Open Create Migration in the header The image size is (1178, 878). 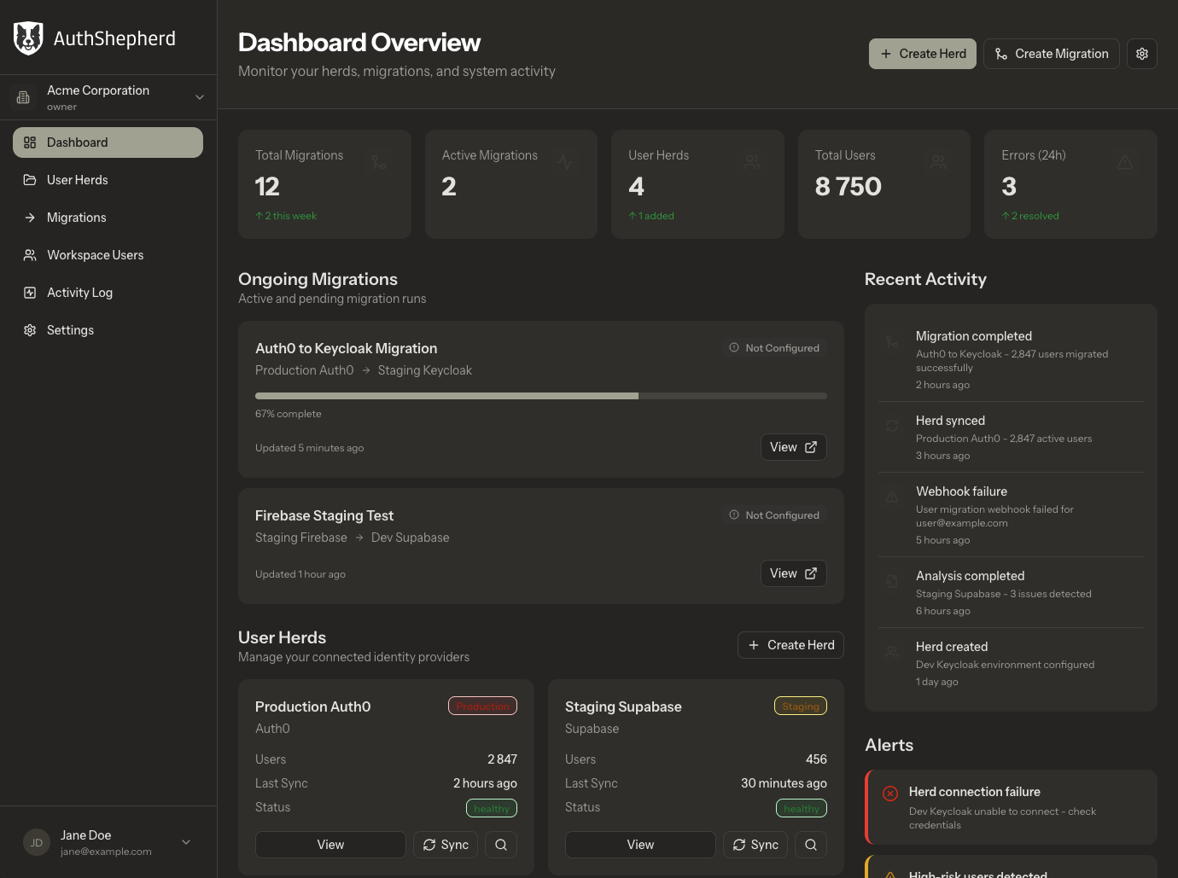[1051, 53]
